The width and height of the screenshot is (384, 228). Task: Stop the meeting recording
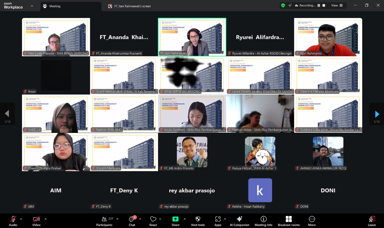point(324,5)
